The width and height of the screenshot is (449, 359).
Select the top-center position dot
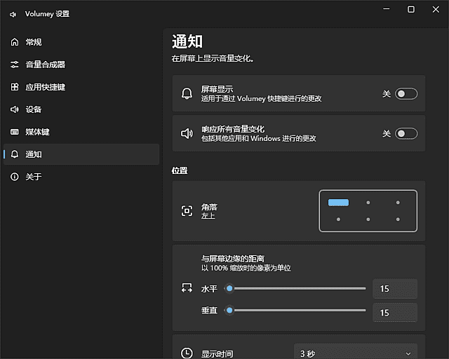368,203
